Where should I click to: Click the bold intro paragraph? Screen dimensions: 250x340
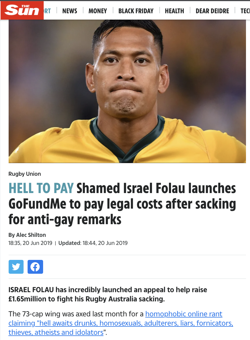(x=108, y=294)
